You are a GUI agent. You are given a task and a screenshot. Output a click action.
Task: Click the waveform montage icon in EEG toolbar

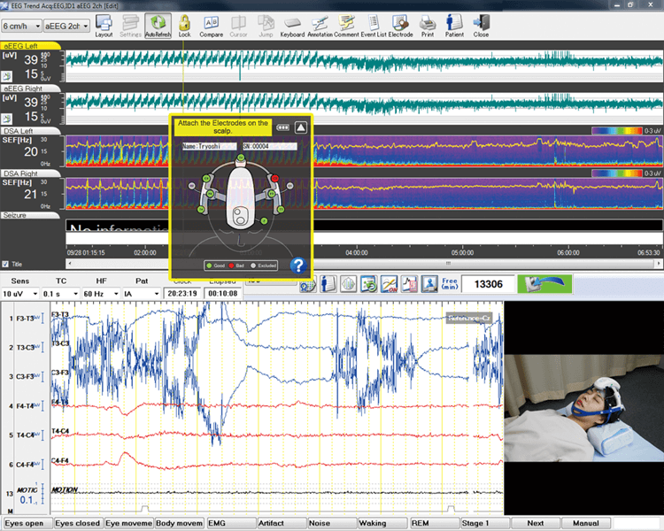[348, 284]
